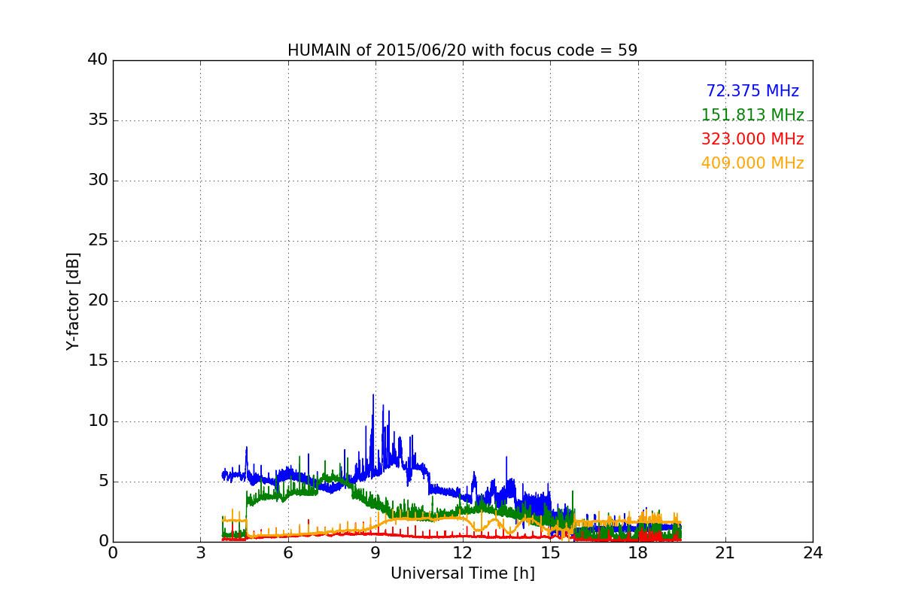The width and height of the screenshot is (903, 602).
Task: Click y-axis tick value 25
Action: (x=98, y=241)
